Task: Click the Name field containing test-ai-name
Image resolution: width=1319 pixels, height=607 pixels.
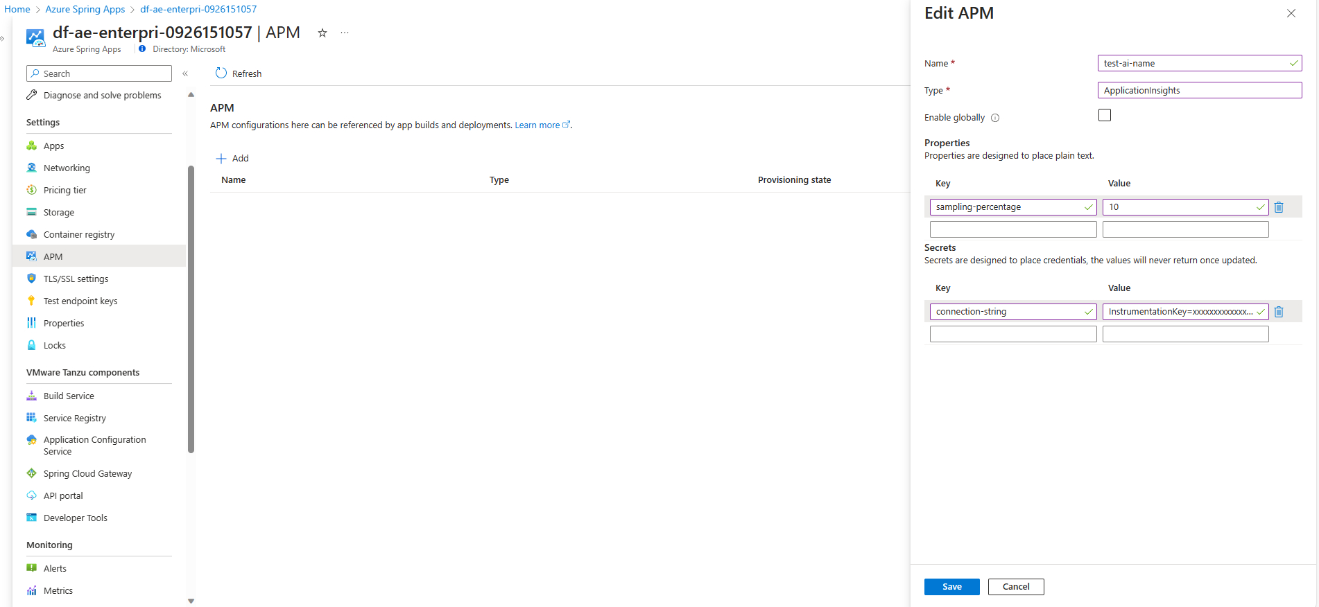Action: coord(1200,63)
